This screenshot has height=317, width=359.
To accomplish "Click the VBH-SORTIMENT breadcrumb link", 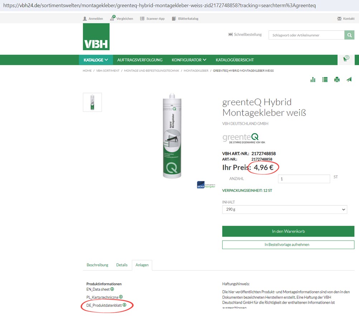I will click(107, 71).
